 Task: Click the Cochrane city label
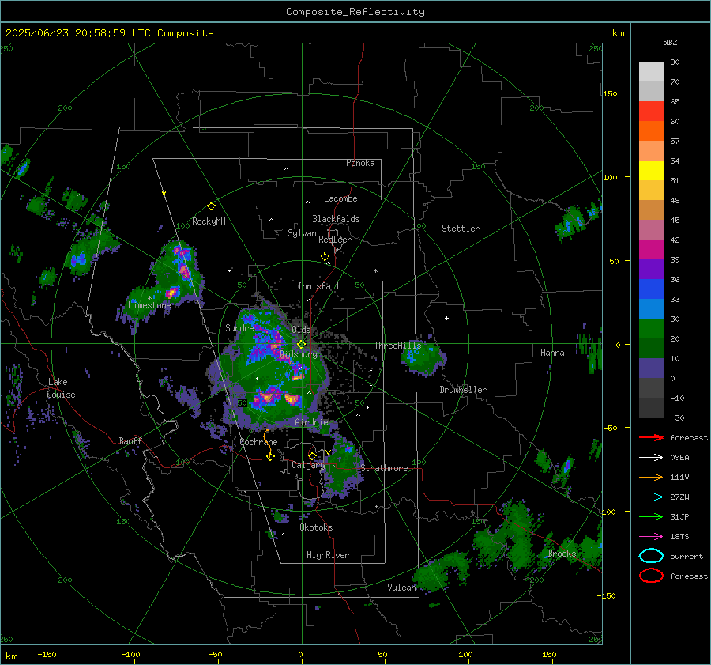tap(258, 442)
